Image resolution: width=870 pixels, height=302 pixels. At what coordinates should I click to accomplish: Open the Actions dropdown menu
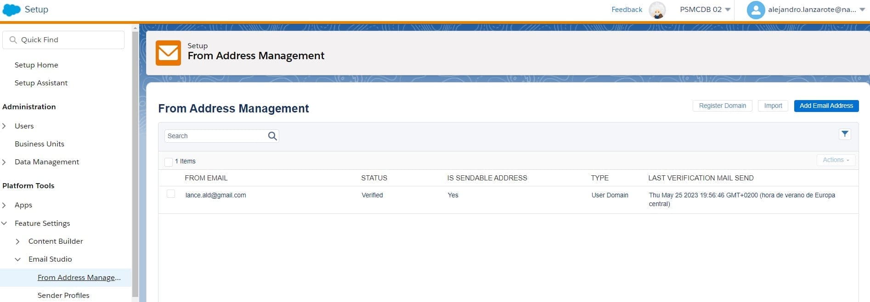(x=836, y=160)
